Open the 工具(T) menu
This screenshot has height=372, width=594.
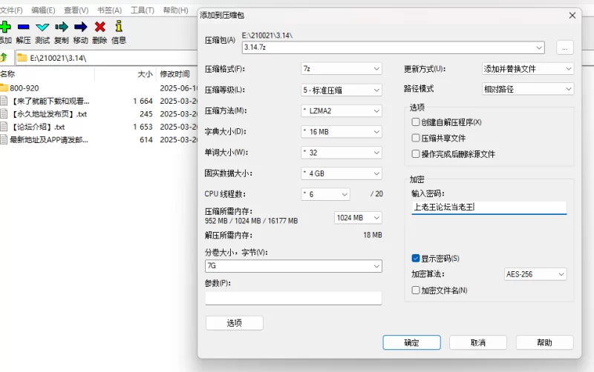click(x=143, y=10)
